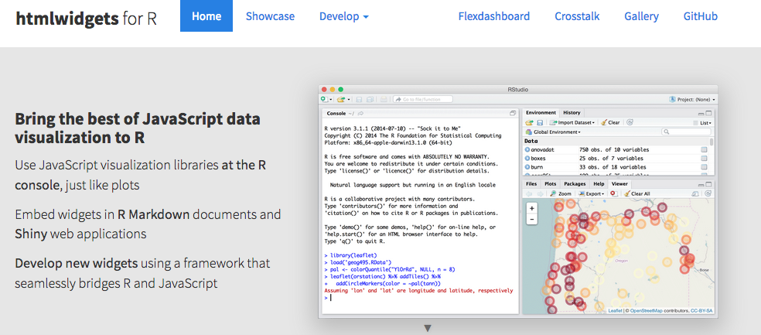The width and height of the screenshot is (761, 335).
Task: Click the new file icon in RStudio toolbar
Action: point(325,99)
